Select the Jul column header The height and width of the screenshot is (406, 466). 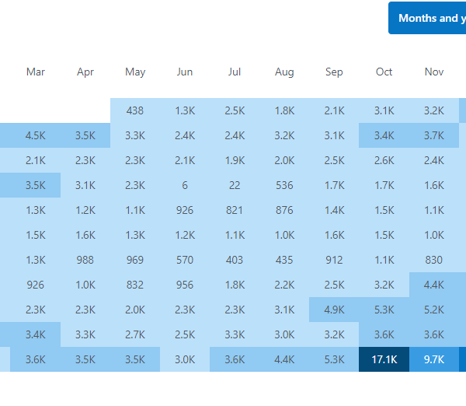coord(235,72)
